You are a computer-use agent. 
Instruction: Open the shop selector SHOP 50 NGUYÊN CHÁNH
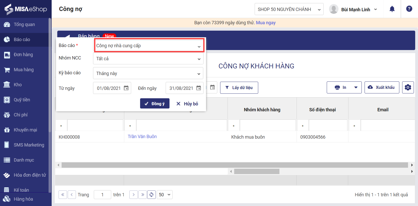(289, 9)
